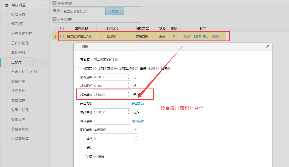Viewport: 289px width, 167px height.
Task: Increase 排序 value with up arrow
Action: tap(136, 137)
